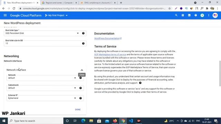
Task: Open the Google Cloud navigation hamburger menu
Action: tap(5, 15)
